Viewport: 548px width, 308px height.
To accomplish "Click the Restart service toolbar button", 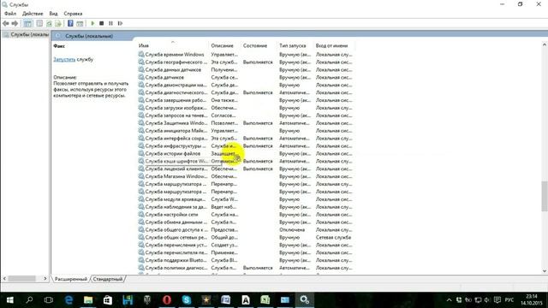I will coord(120,23).
